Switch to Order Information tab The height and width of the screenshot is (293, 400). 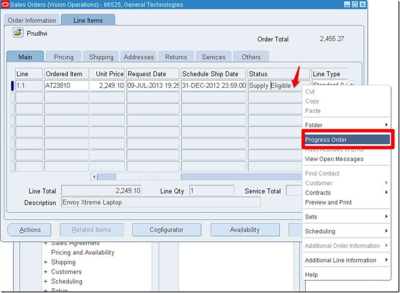coord(32,20)
